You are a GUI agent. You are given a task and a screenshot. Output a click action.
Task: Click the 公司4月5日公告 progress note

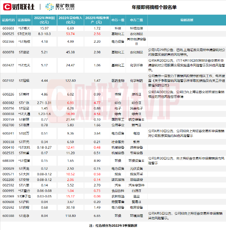[x=185, y=216]
